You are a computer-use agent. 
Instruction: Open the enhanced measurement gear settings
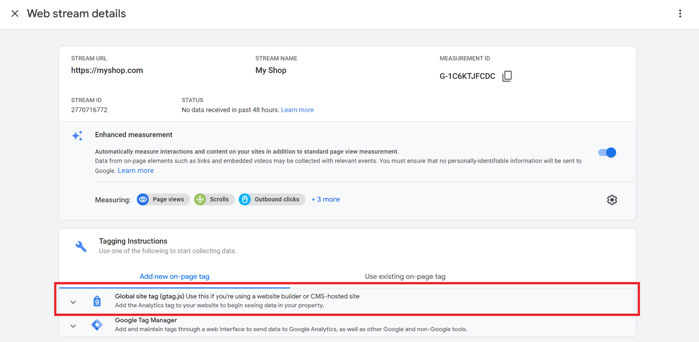pyautogui.click(x=612, y=200)
